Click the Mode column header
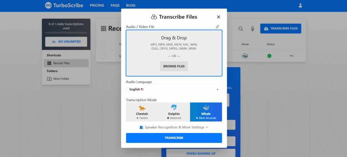Viewport: 347px width, 157px height. [x=245, y=44]
